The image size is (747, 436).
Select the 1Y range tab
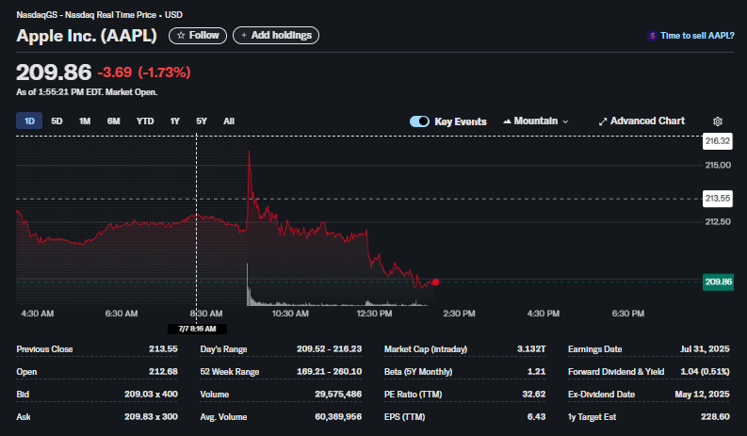coord(175,121)
